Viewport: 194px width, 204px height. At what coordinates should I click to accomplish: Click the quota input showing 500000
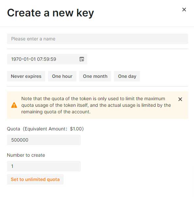click(44, 140)
